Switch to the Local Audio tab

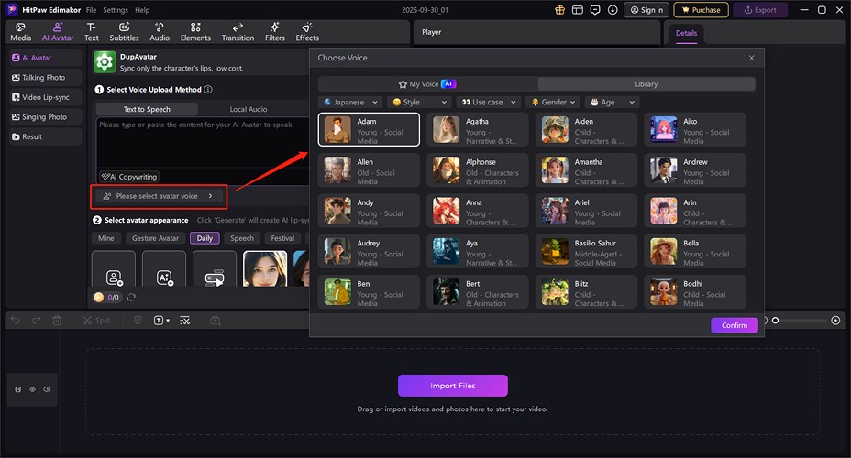249,109
